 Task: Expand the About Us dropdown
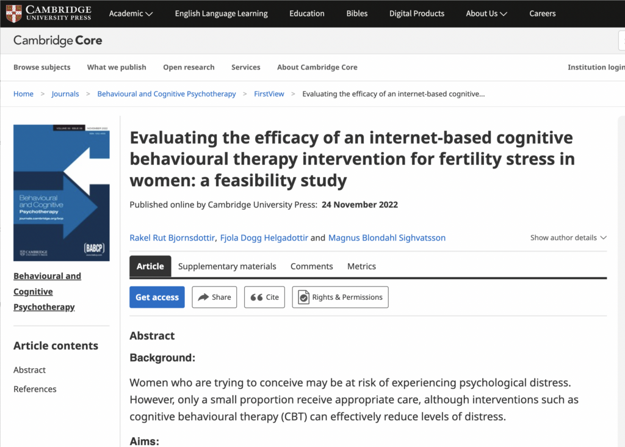[x=486, y=13]
